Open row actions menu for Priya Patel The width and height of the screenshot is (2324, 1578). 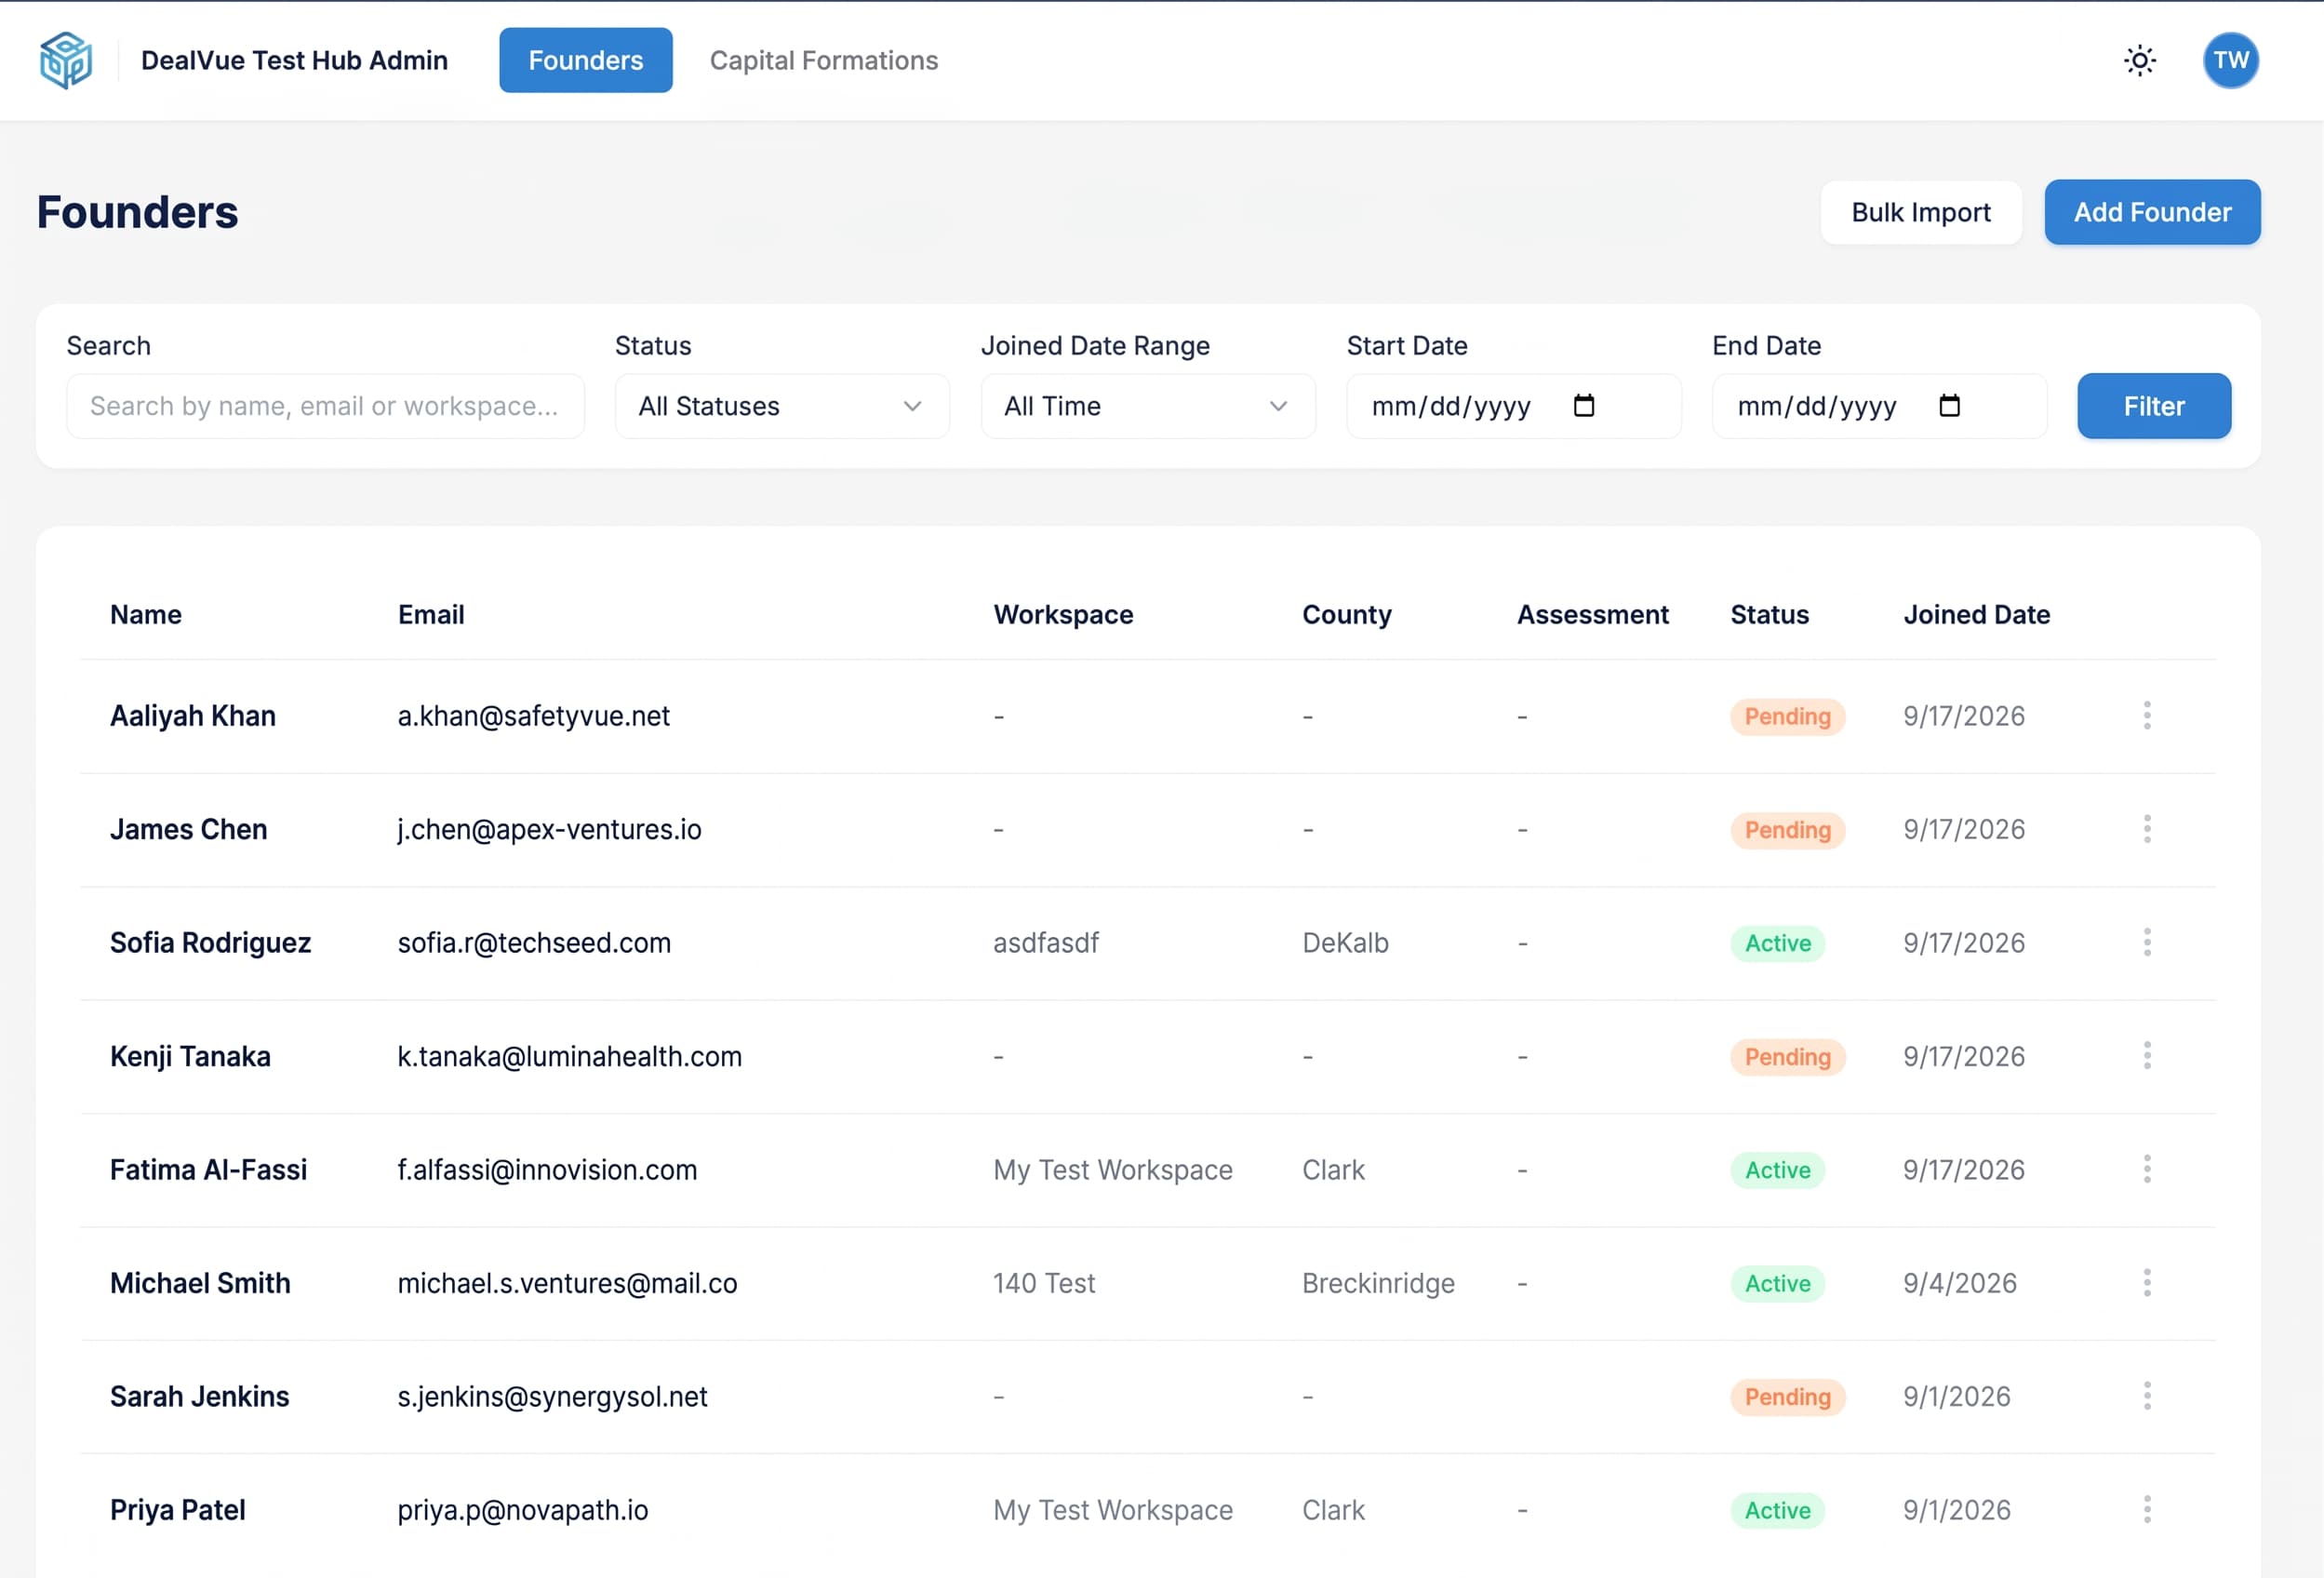pyautogui.click(x=2146, y=1510)
